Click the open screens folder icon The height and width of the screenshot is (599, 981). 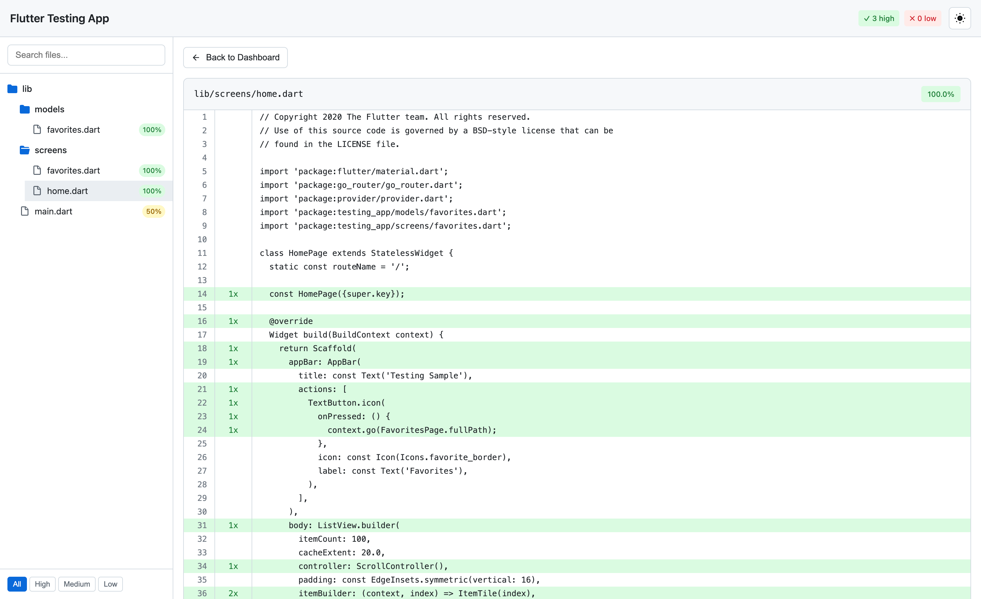click(25, 150)
